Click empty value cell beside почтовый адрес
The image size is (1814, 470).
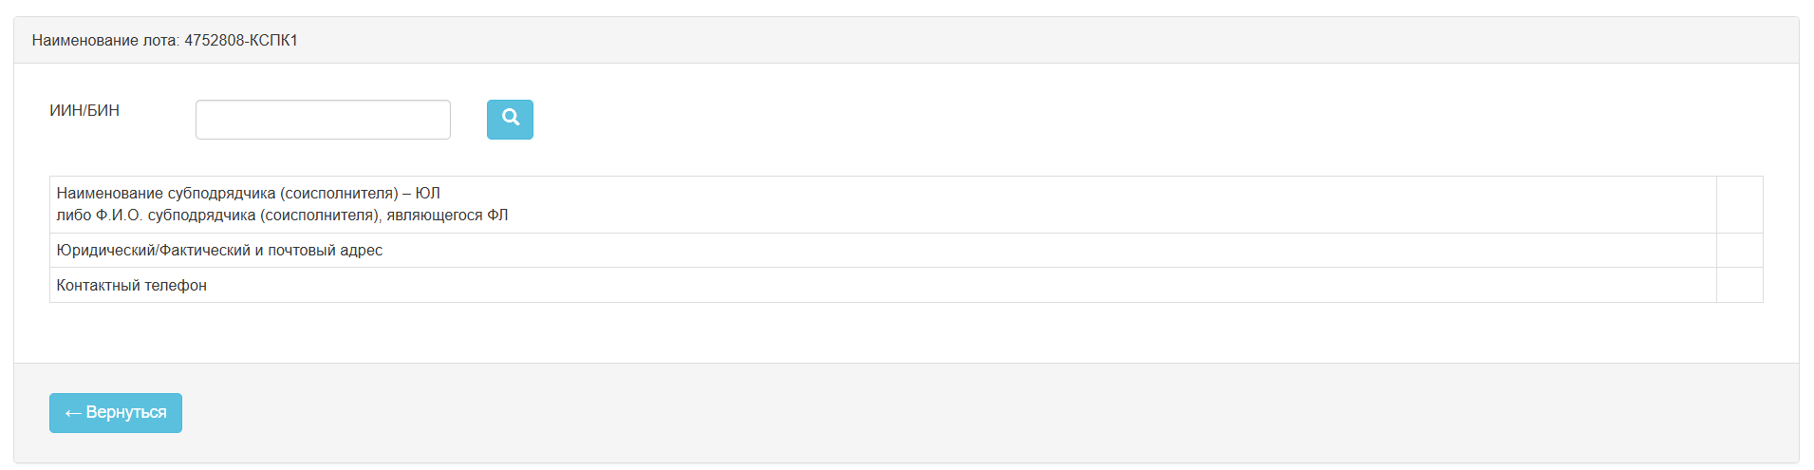1739,250
